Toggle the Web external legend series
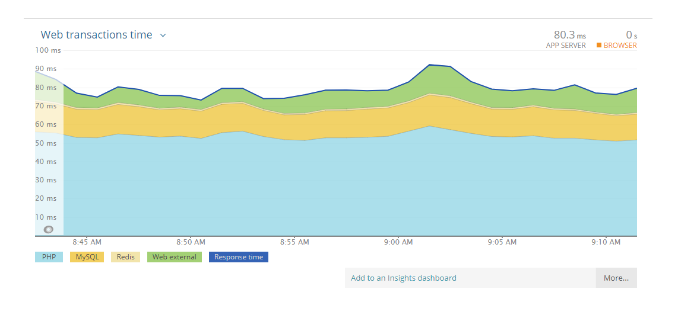Image resolution: width=678 pixels, height=318 pixels. coord(174,257)
